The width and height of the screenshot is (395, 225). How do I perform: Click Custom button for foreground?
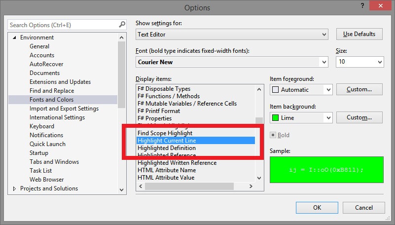click(x=359, y=89)
